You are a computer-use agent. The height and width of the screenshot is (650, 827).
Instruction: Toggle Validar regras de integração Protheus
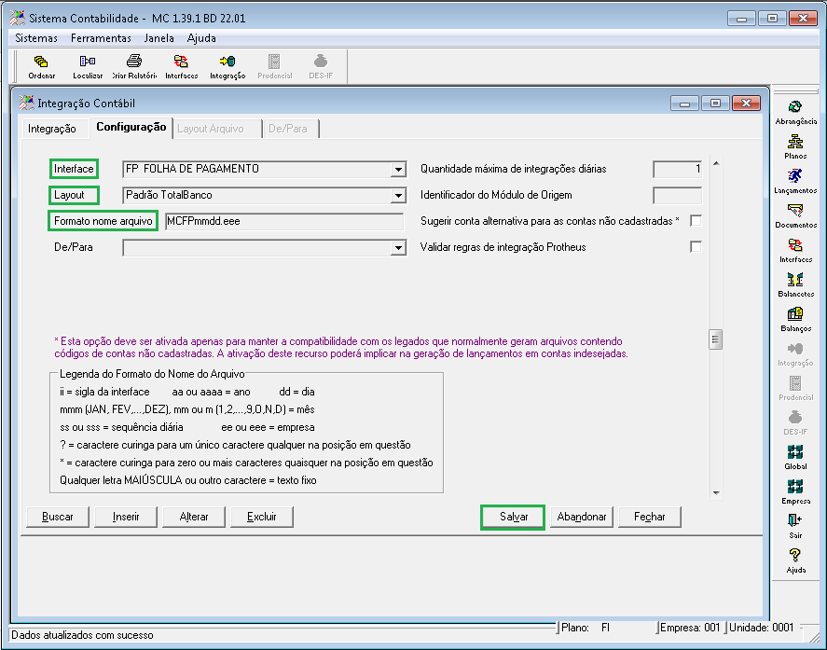696,246
